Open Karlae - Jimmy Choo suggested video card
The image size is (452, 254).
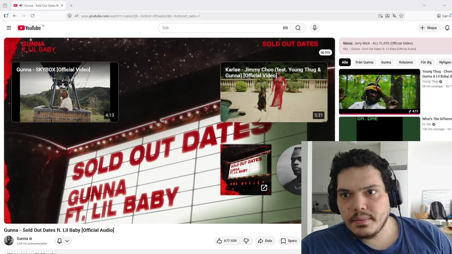274,92
